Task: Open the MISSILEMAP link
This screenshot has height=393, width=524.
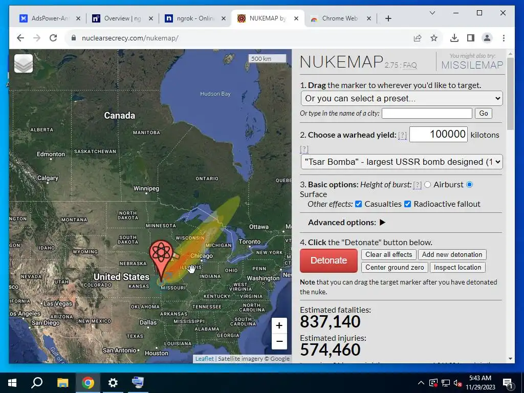Action: pyautogui.click(x=472, y=65)
